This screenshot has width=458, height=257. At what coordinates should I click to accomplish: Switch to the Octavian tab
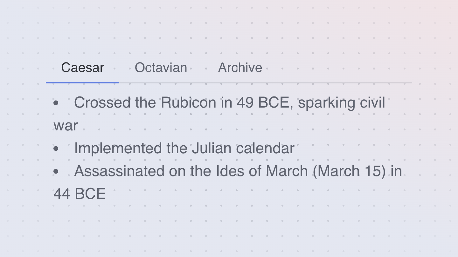161,68
